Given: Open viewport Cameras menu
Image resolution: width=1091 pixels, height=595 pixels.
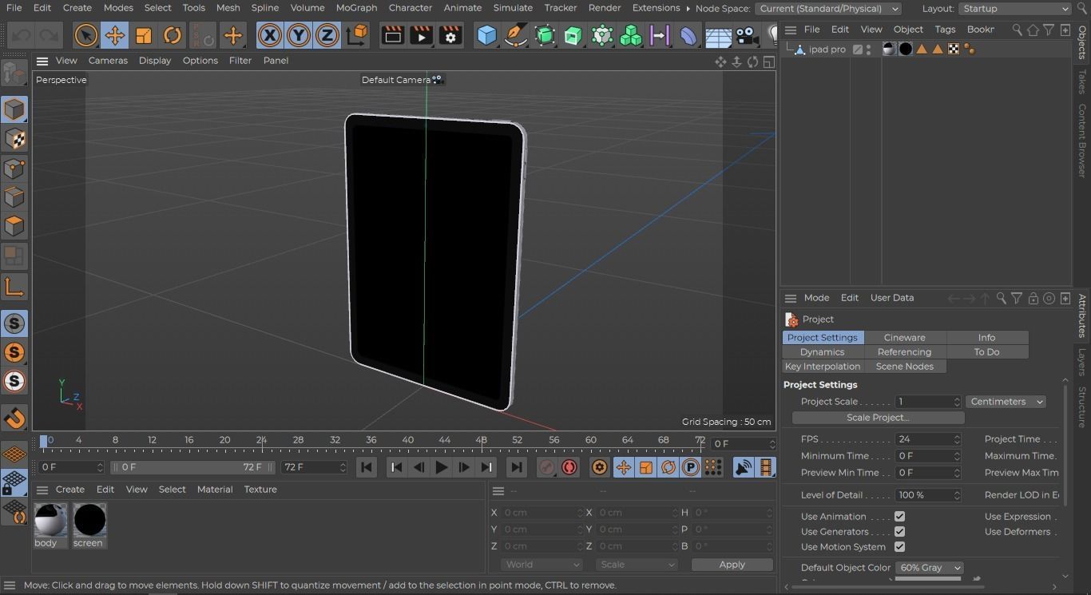Looking at the screenshot, I should (x=108, y=61).
